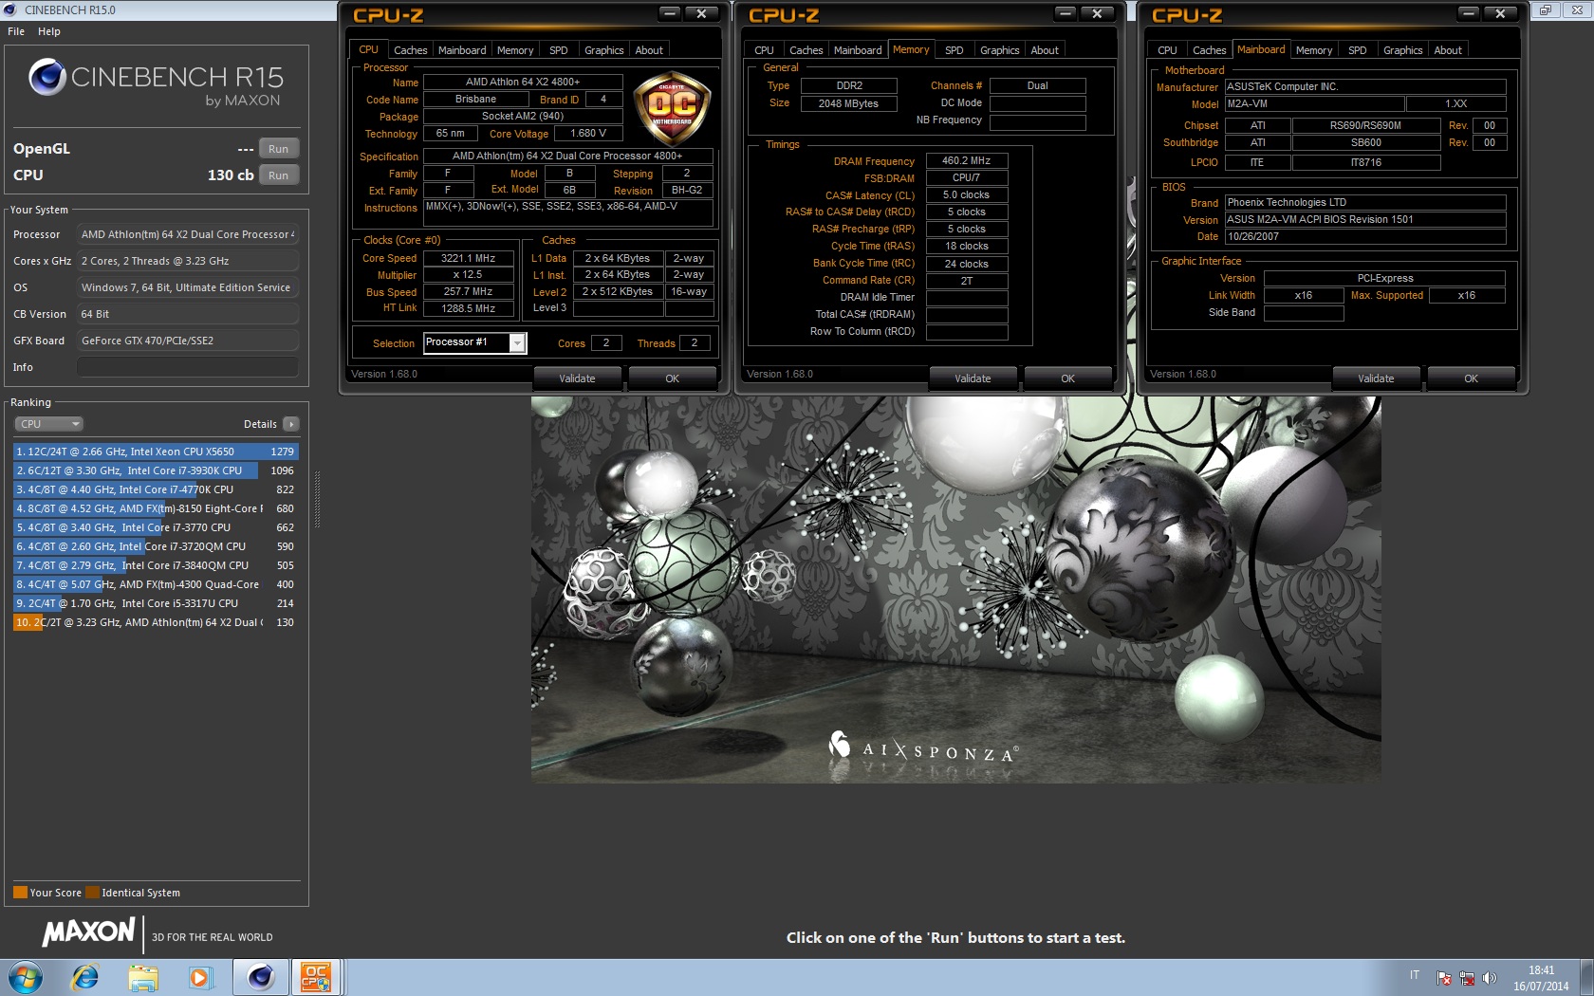Run the OpenGL benchmark test
This screenshot has width=1594, height=996.
[278, 149]
